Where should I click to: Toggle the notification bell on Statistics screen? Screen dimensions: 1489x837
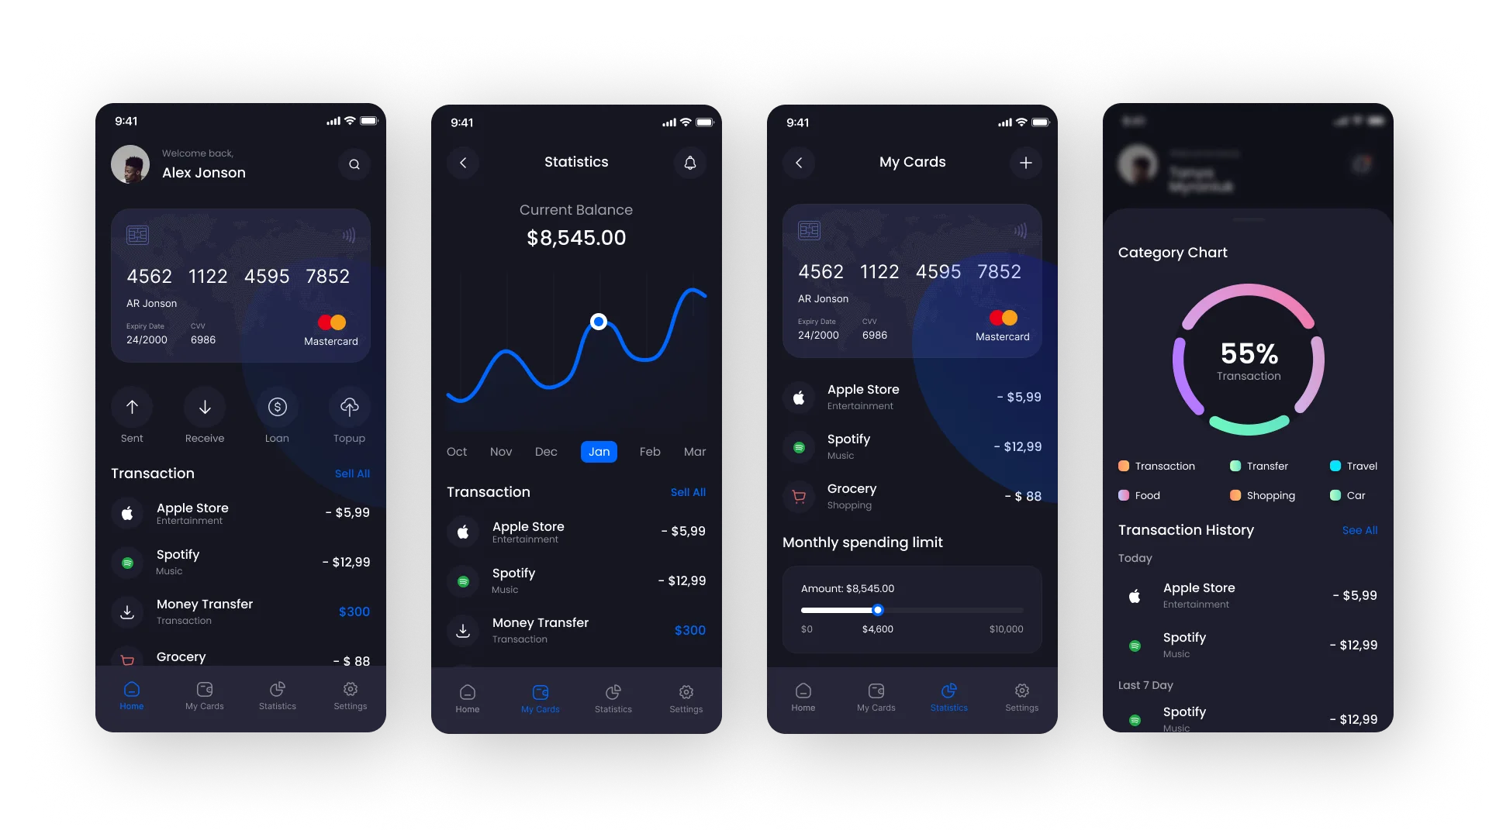(x=689, y=163)
